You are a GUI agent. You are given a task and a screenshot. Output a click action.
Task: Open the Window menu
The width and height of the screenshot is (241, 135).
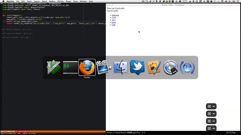tap(83, 1)
